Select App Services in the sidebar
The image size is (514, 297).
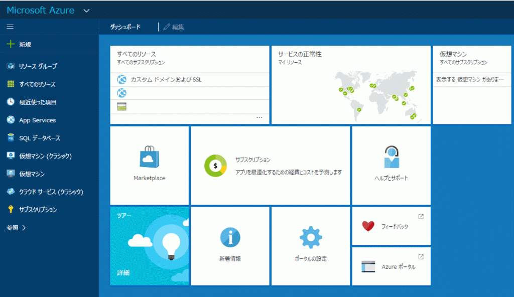[x=37, y=120]
